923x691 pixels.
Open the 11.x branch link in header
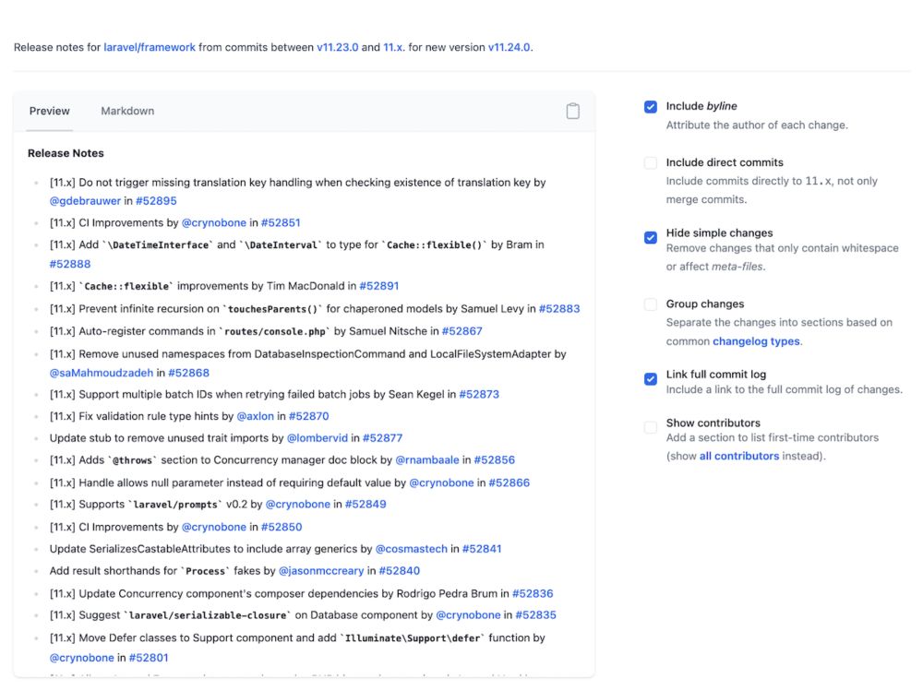click(x=392, y=47)
